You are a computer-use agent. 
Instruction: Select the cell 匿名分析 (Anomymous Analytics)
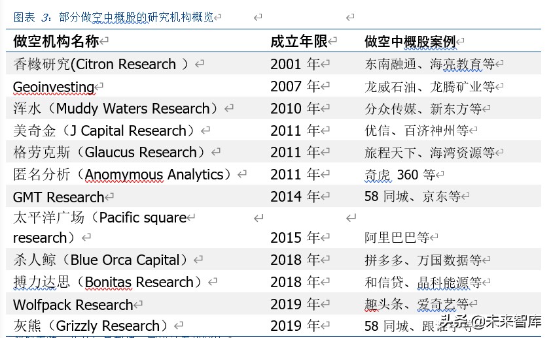(x=122, y=174)
